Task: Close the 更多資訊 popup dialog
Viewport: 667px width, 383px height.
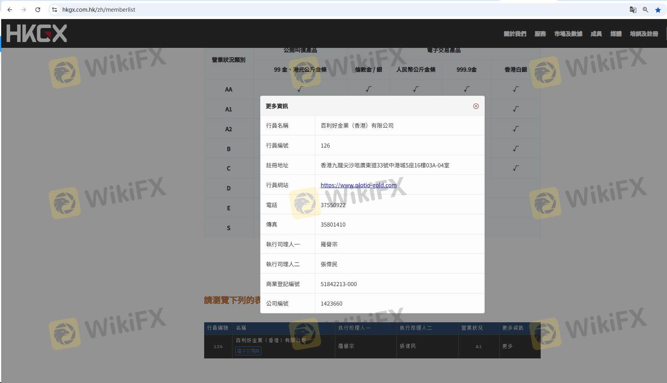Action: 476,106
